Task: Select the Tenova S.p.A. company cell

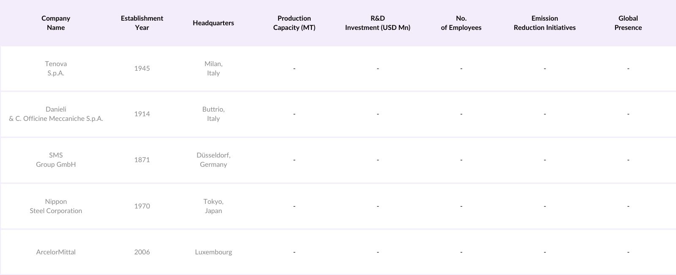Action: (x=56, y=68)
